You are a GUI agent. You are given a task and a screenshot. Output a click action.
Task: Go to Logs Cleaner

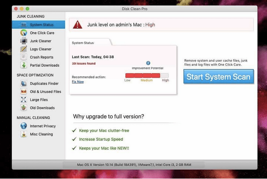tap(41, 49)
